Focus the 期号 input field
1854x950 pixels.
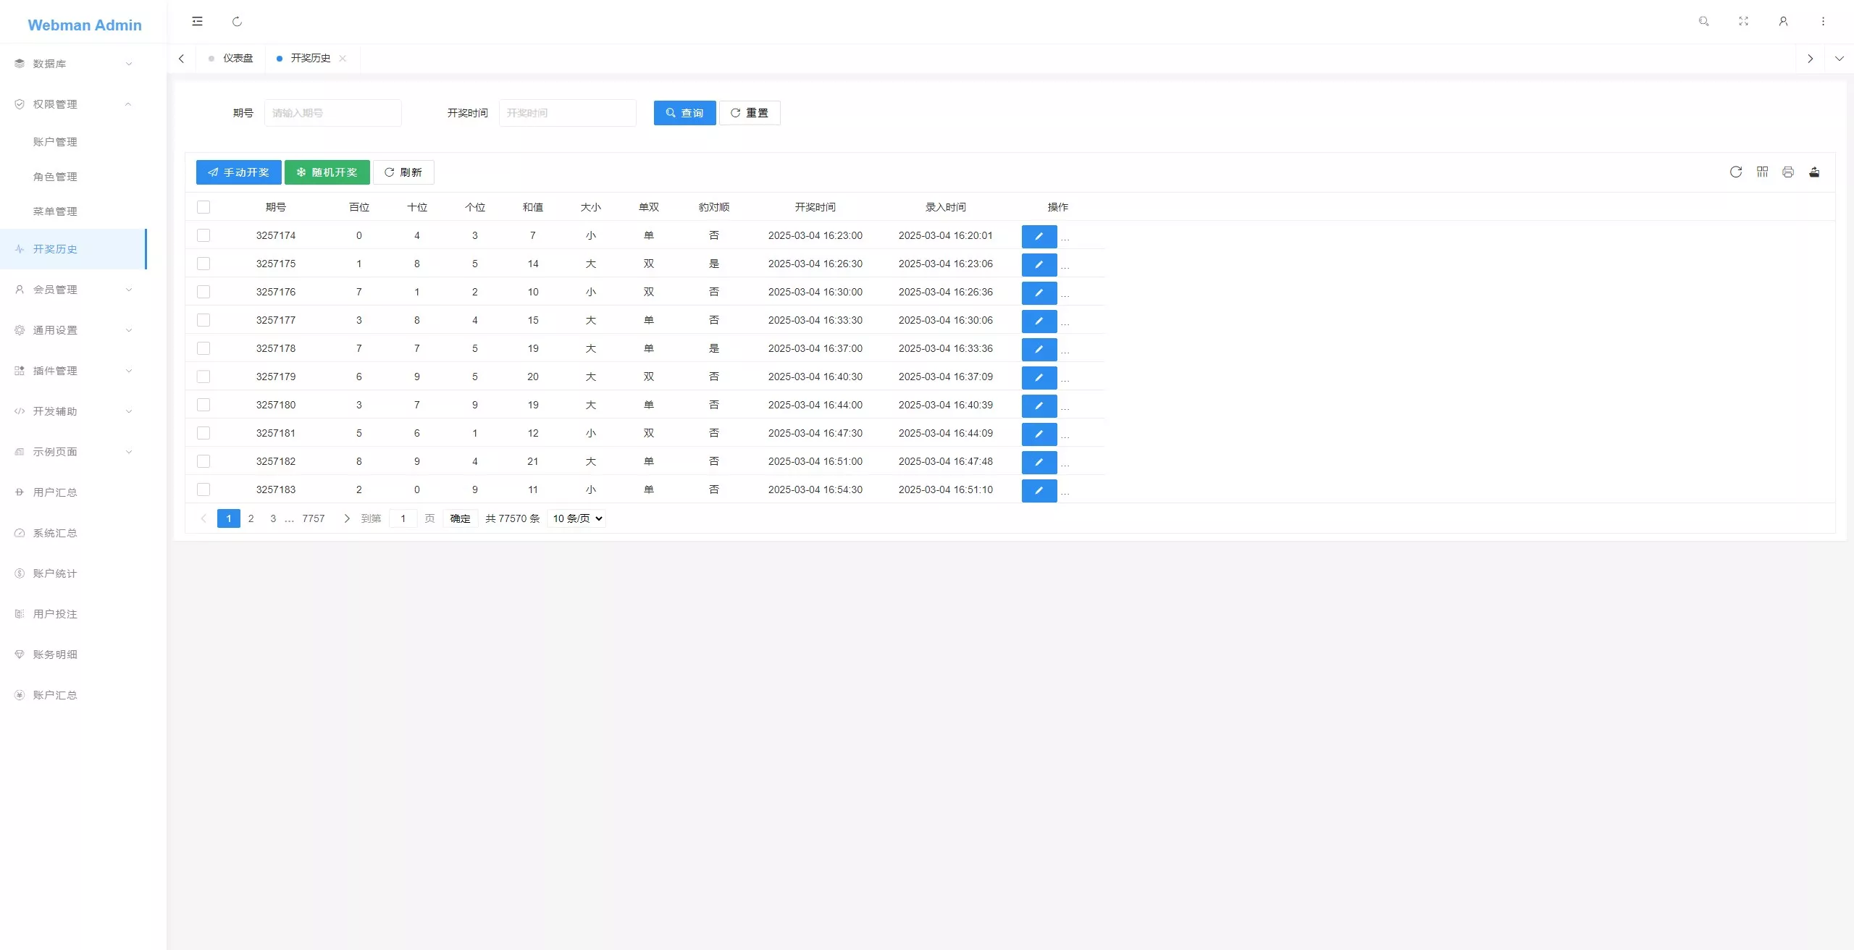(x=333, y=113)
